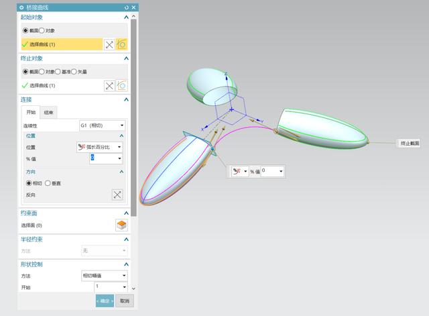Switch to the 结束 tab
The height and width of the screenshot is (316, 429).
coord(48,113)
